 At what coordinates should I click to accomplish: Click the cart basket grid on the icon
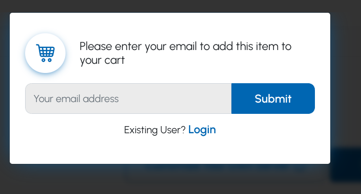point(47,52)
